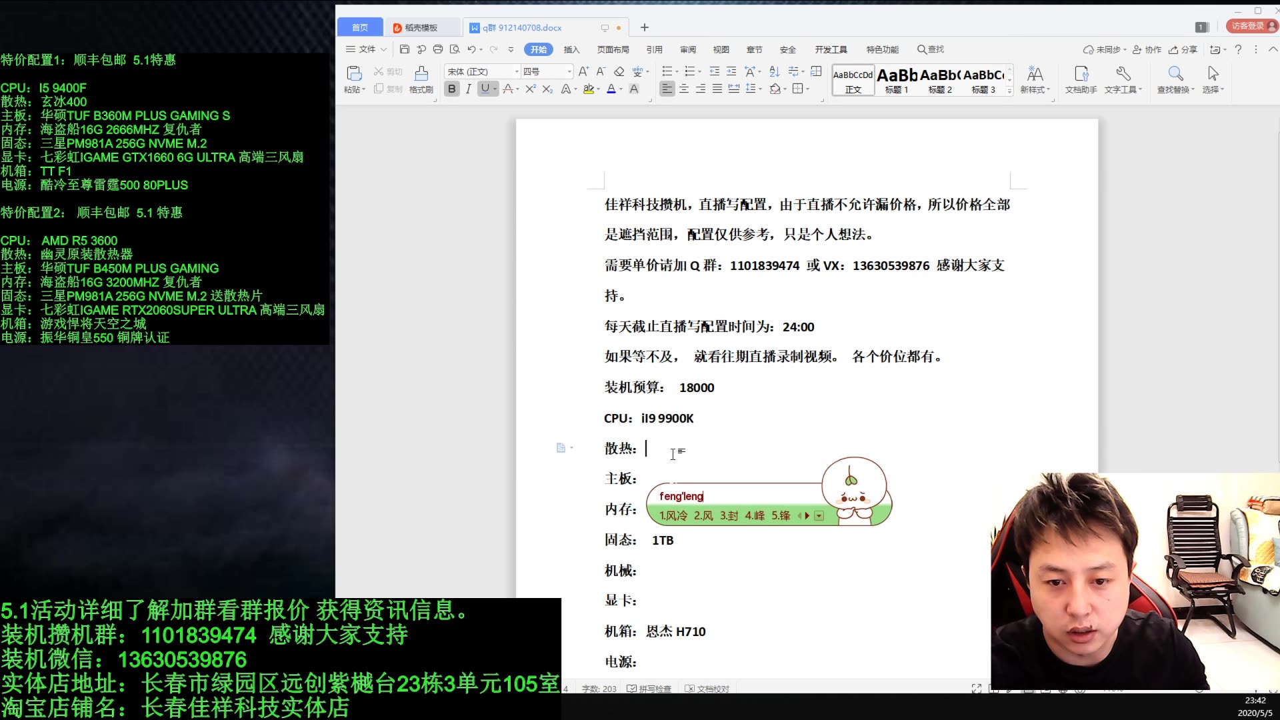Save the document with the save icon

(404, 49)
